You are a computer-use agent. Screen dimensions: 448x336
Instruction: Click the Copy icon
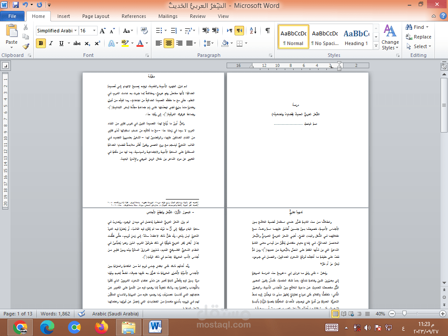(x=26, y=37)
